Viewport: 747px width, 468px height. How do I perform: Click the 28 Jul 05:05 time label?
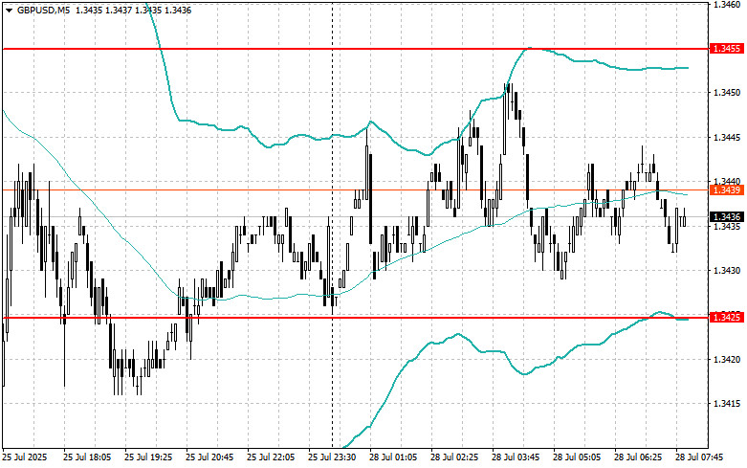[577, 457]
